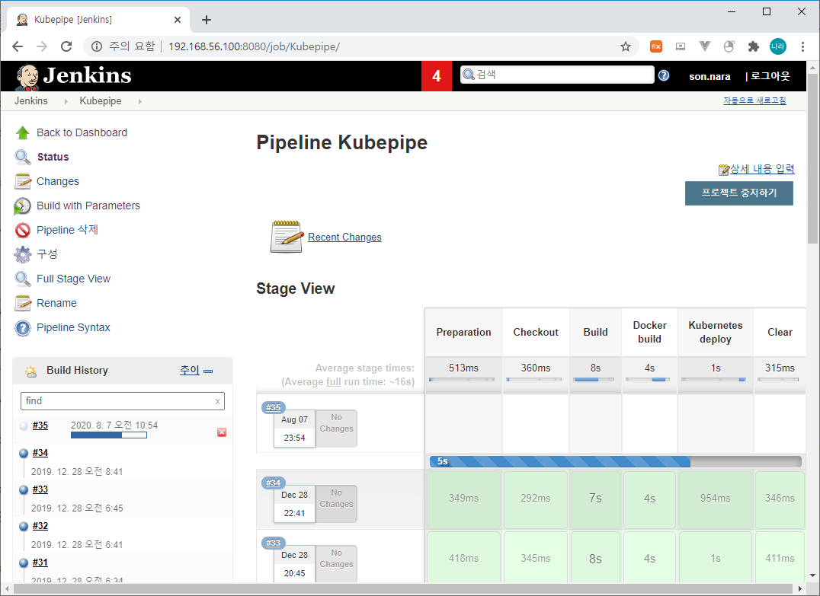Open Full Stage View link
This screenshot has width=820, height=596.
coord(73,279)
